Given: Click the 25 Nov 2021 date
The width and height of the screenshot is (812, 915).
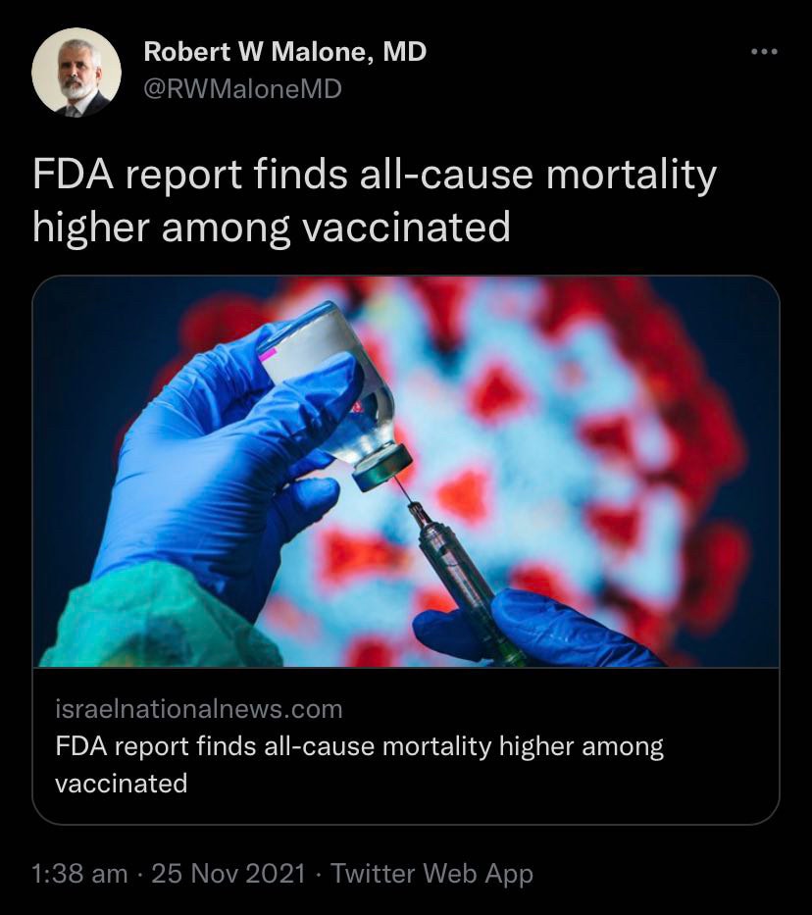Looking at the screenshot, I should pyautogui.click(x=228, y=874).
